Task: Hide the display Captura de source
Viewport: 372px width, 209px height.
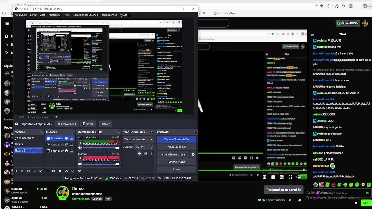Action: pos(67,151)
